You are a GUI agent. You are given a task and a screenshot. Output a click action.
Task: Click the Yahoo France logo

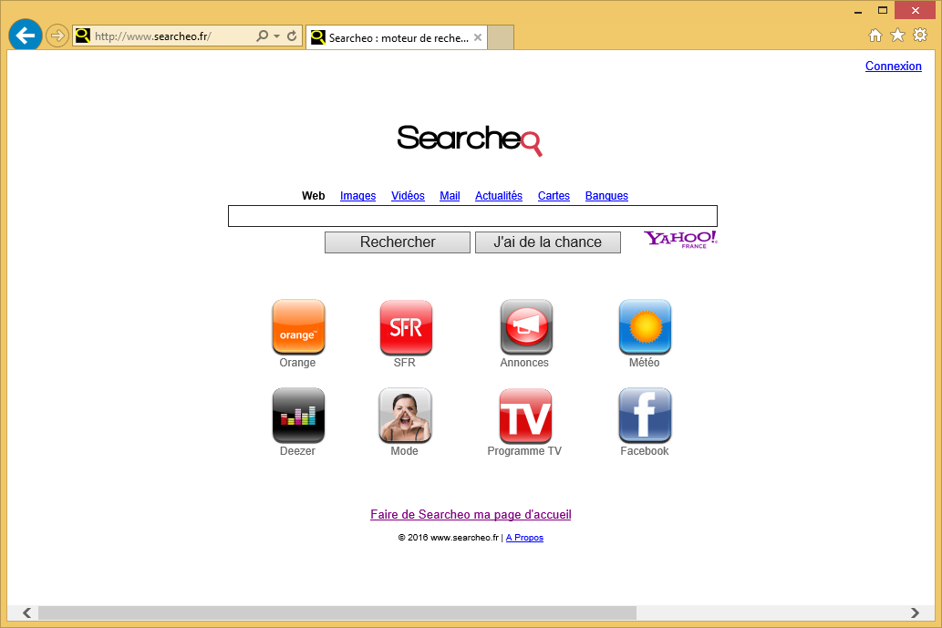click(679, 239)
